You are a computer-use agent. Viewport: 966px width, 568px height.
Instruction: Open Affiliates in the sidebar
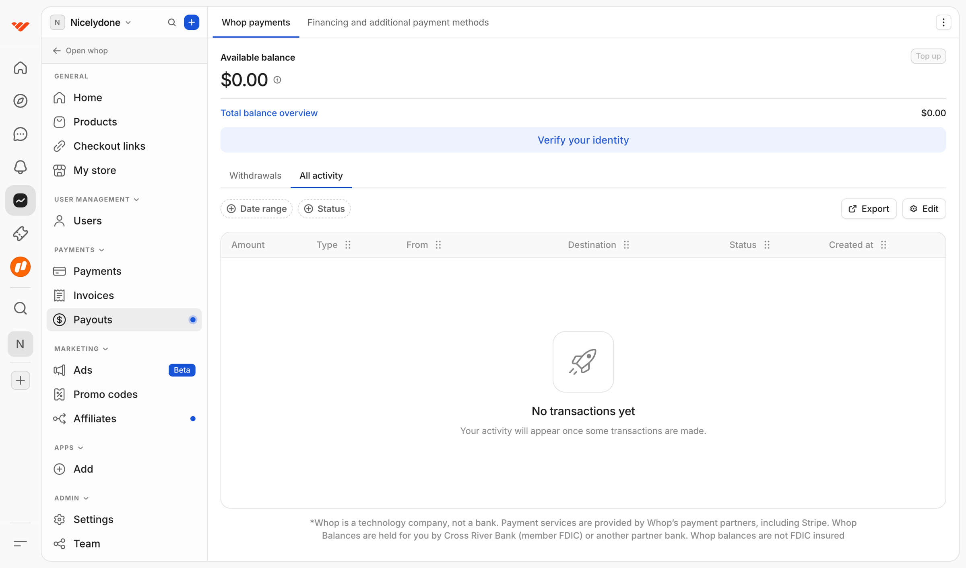tap(124, 419)
